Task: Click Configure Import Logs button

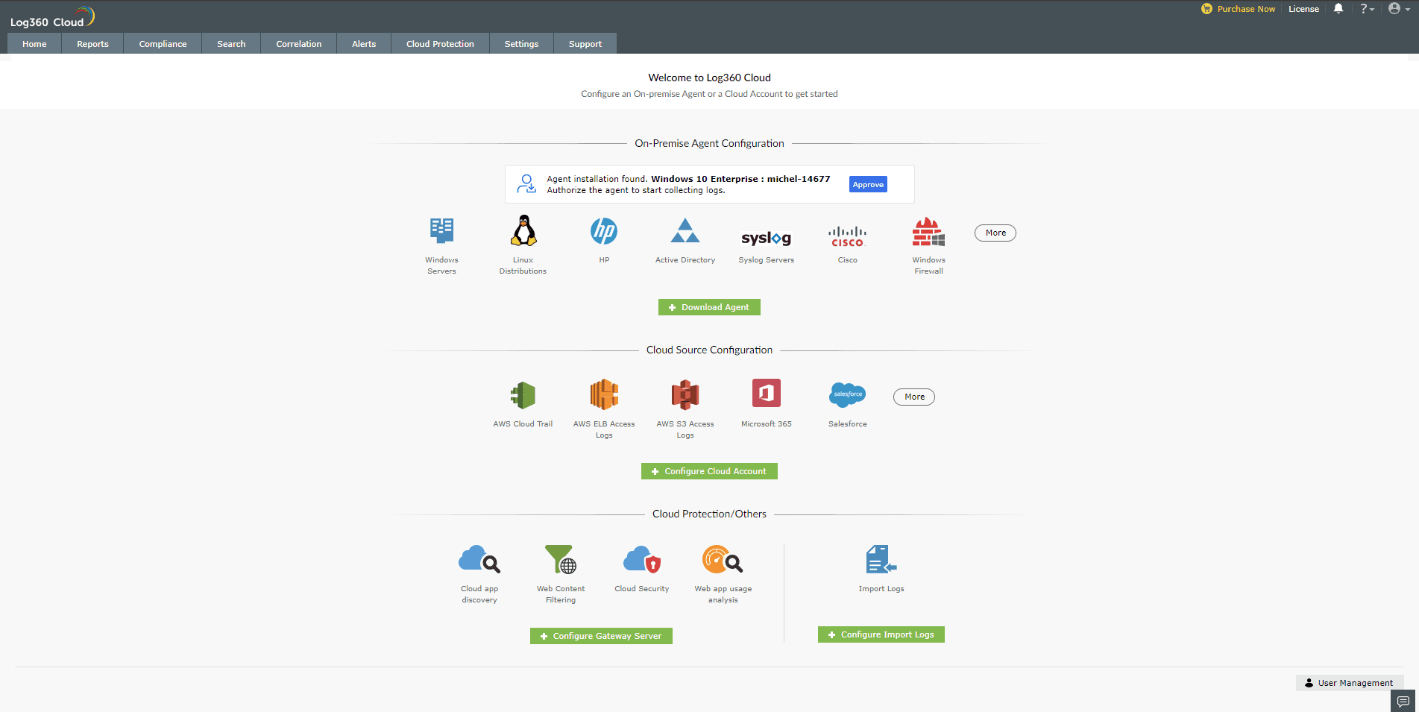Action: coord(881,634)
